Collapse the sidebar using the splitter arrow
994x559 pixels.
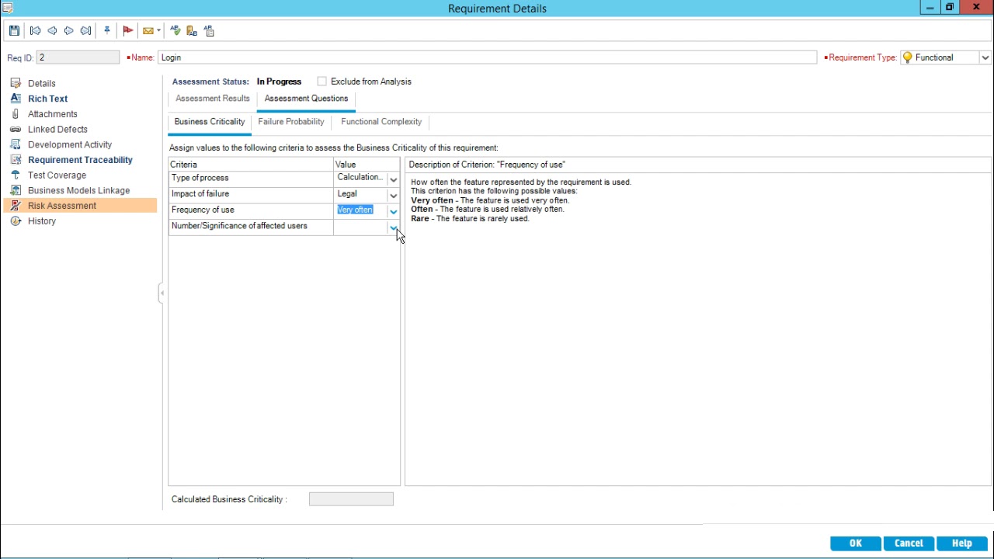(x=162, y=293)
